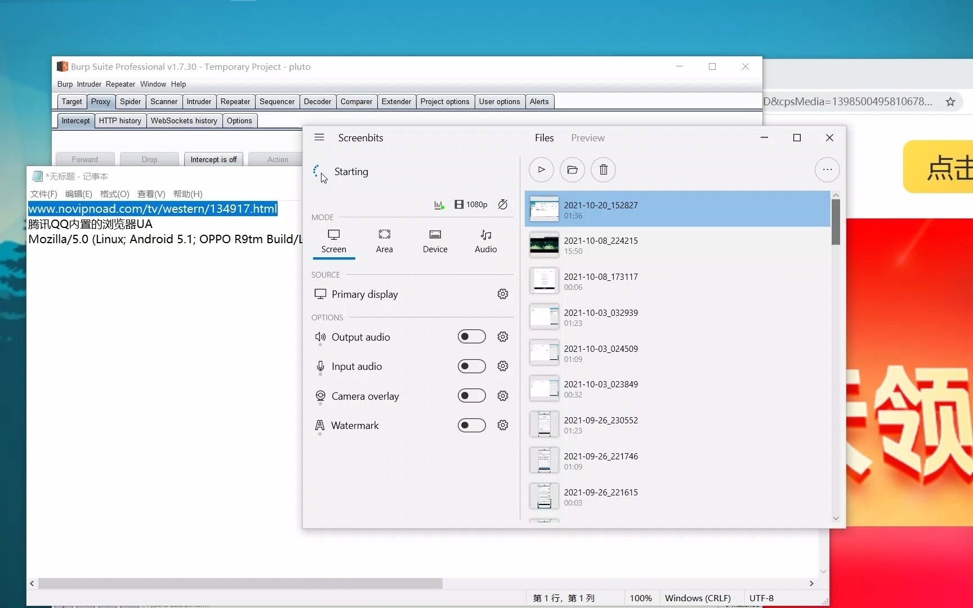Open the Screenbits hamburger menu

(319, 137)
